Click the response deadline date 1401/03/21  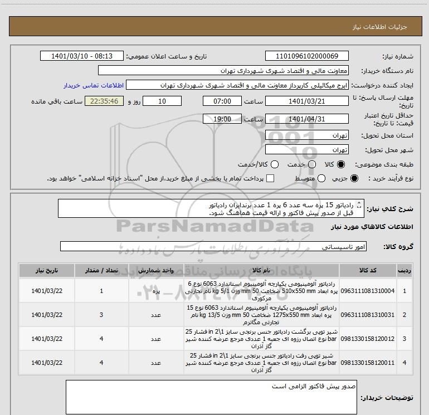(306, 101)
